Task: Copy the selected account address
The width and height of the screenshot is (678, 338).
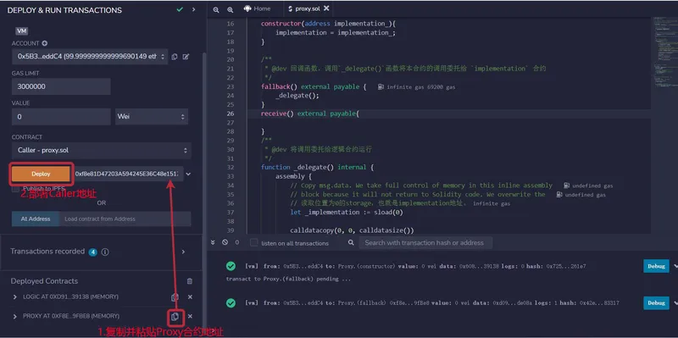Action: pos(175,57)
